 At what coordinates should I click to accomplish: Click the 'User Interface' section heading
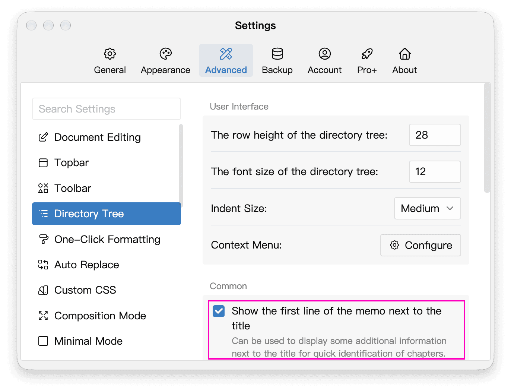[239, 107]
